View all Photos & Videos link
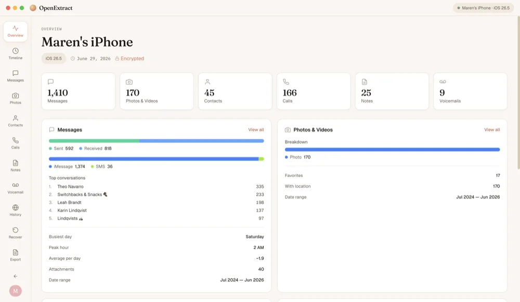This screenshot has width=520, height=302. (x=492, y=129)
